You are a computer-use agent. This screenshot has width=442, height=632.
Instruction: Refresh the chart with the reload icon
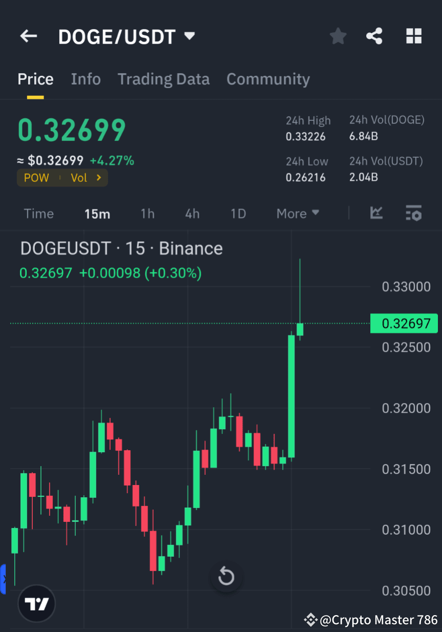click(226, 576)
